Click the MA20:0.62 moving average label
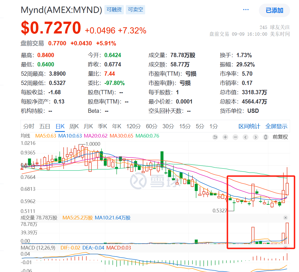This screenshot has width=299, height=272. 96,136
